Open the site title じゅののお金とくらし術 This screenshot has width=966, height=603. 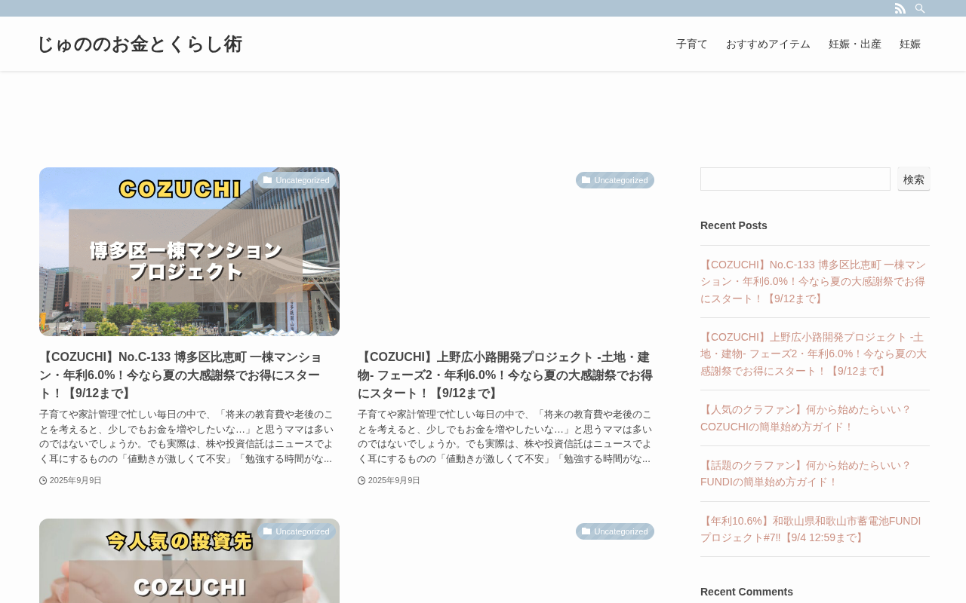140,44
